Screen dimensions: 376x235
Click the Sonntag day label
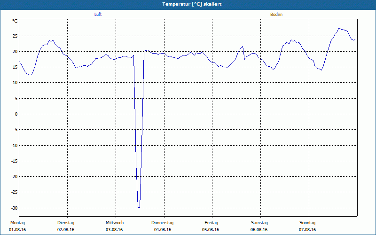click(307, 223)
